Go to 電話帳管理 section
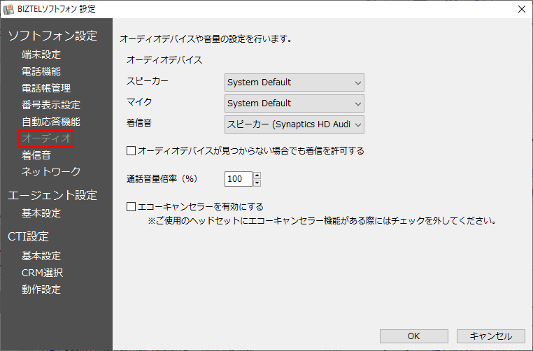The width and height of the screenshot is (533, 351). (45, 88)
